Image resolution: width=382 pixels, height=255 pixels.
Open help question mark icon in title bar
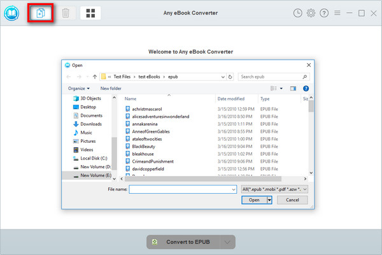coord(324,13)
